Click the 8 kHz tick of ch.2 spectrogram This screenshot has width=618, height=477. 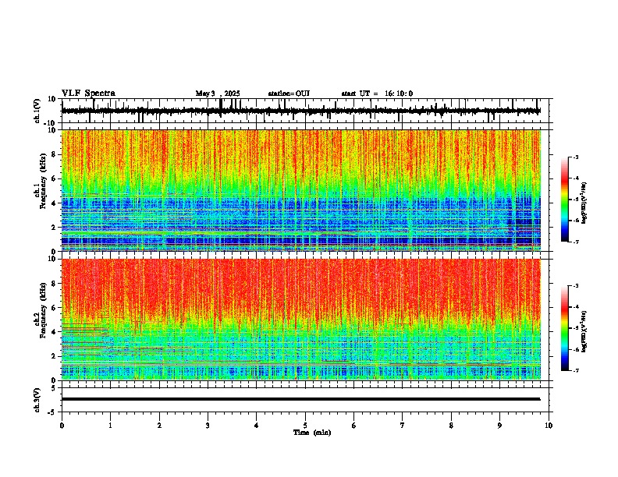[x=54, y=284]
